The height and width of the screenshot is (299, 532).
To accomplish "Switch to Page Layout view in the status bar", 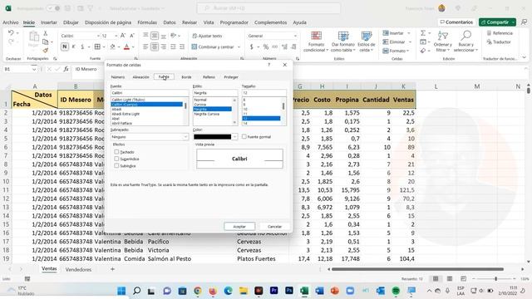I will tap(449, 279).
